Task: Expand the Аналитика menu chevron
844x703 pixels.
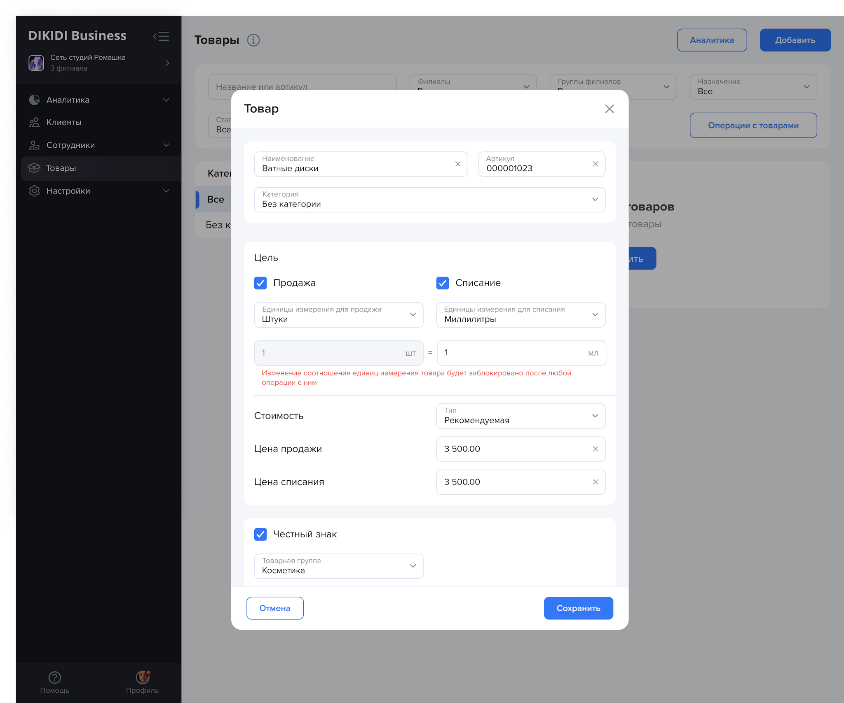Action: (166, 100)
